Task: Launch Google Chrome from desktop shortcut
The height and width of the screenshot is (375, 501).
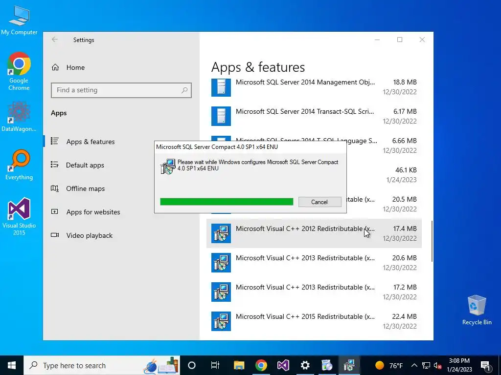Action: pos(19,71)
